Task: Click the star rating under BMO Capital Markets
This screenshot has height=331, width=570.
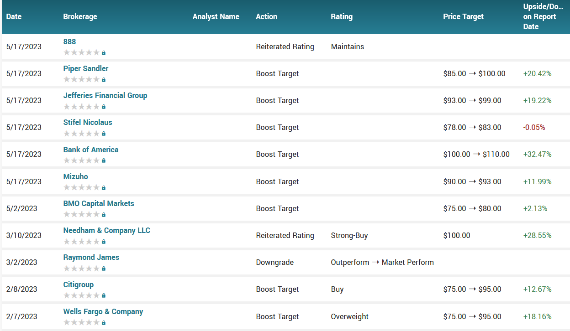Action: pos(81,214)
